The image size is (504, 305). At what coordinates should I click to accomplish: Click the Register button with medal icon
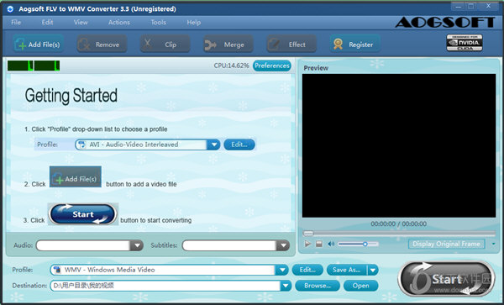click(354, 45)
